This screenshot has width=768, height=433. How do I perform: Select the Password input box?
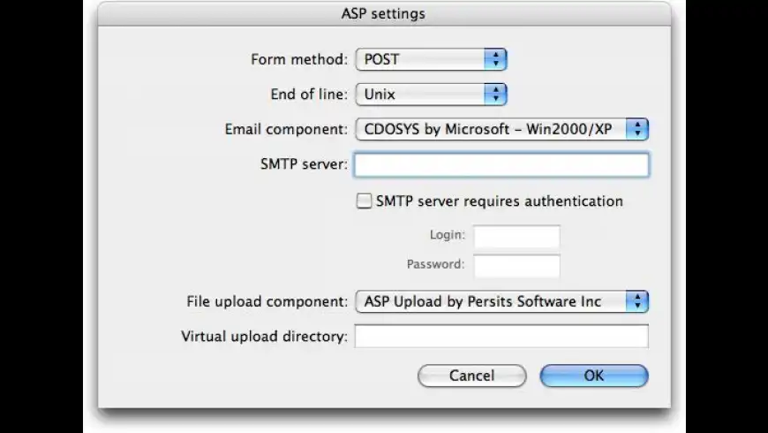point(516,265)
